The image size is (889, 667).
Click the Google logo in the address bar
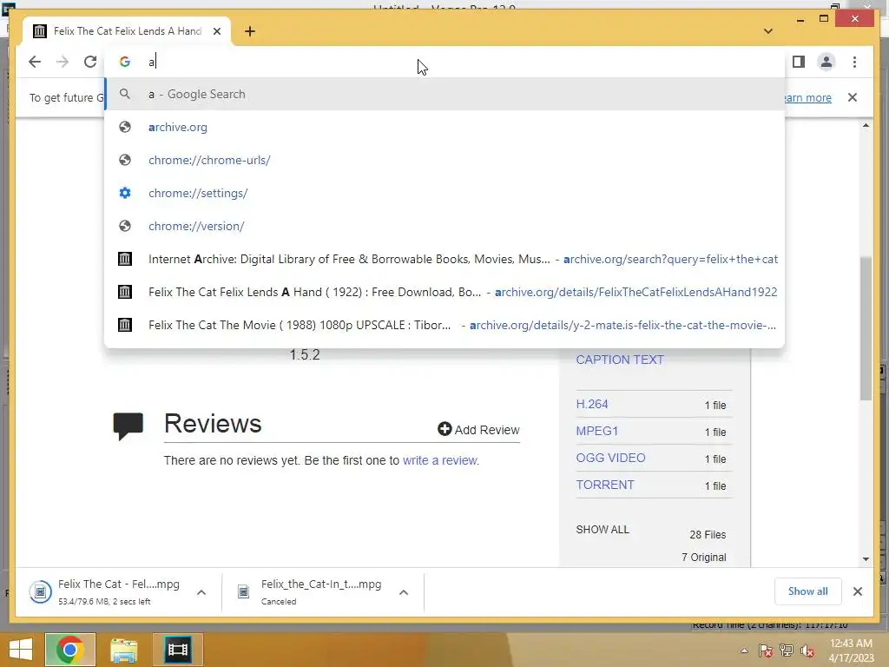click(x=125, y=62)
